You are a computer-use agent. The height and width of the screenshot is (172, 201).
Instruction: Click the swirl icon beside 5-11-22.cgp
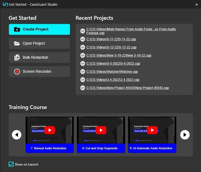83,39
